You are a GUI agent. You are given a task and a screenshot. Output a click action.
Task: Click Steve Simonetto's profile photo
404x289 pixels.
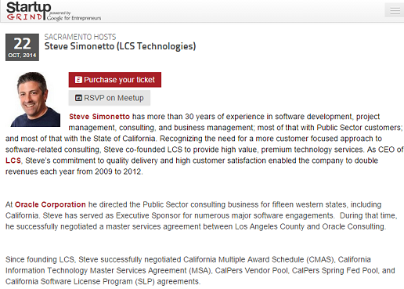pos(35,99)
